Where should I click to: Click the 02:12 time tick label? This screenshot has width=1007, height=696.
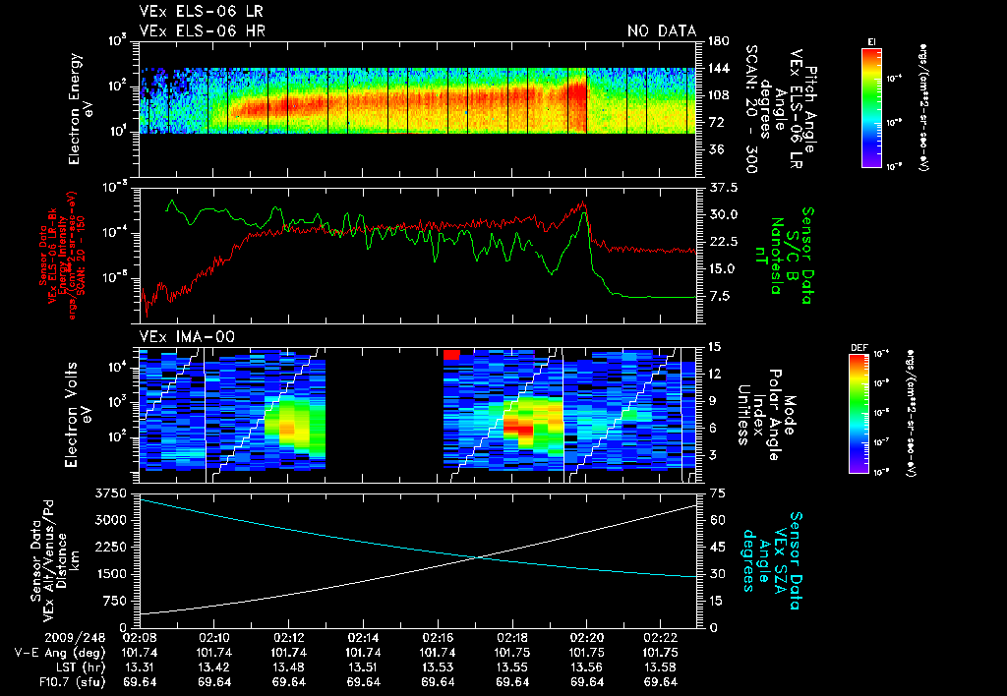[x=288, y=638]
